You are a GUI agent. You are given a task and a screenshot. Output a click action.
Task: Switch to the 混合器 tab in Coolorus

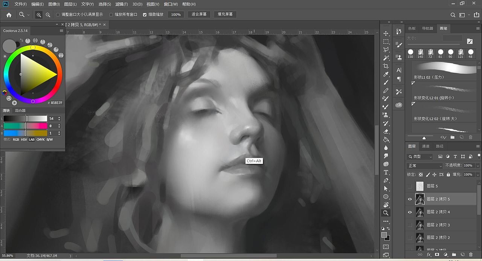(20, 110)
